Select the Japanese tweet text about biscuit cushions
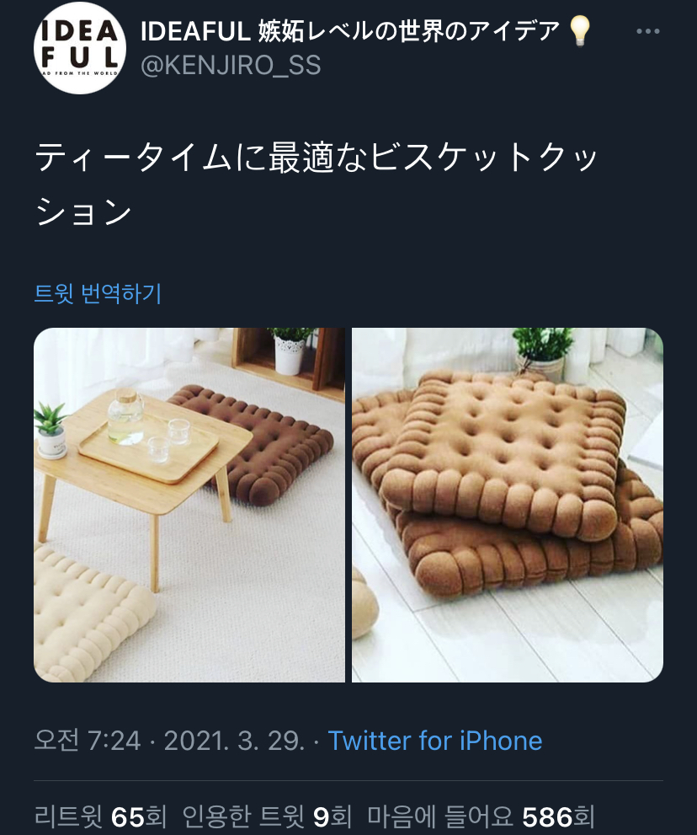The height and width of the screenshot is (835, 697). tap(316, 184)
